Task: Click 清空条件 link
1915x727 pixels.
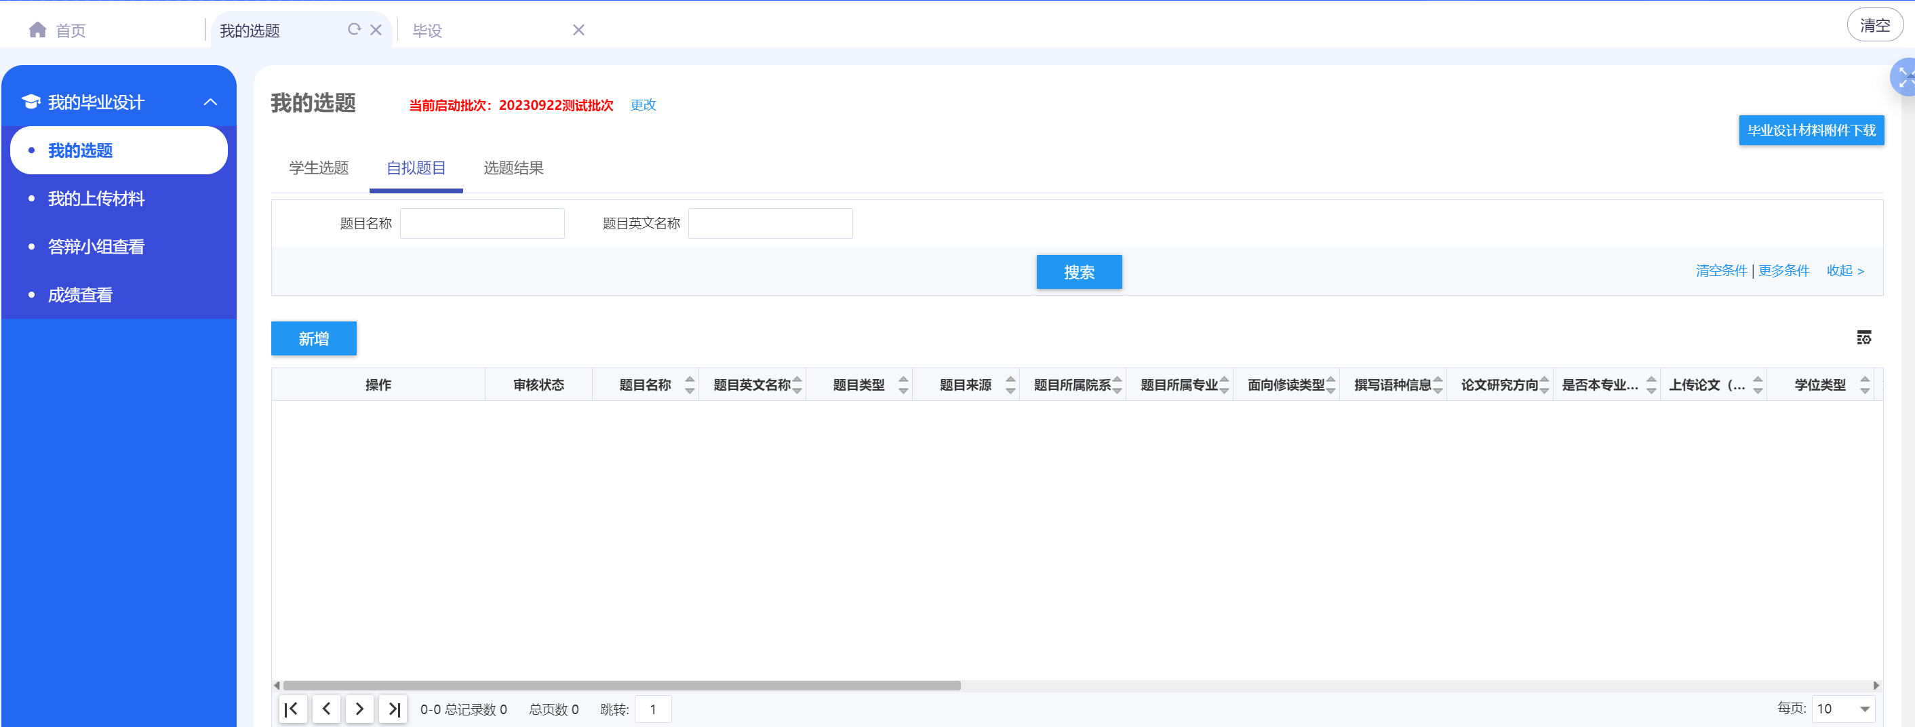Action: [1722, 271]
